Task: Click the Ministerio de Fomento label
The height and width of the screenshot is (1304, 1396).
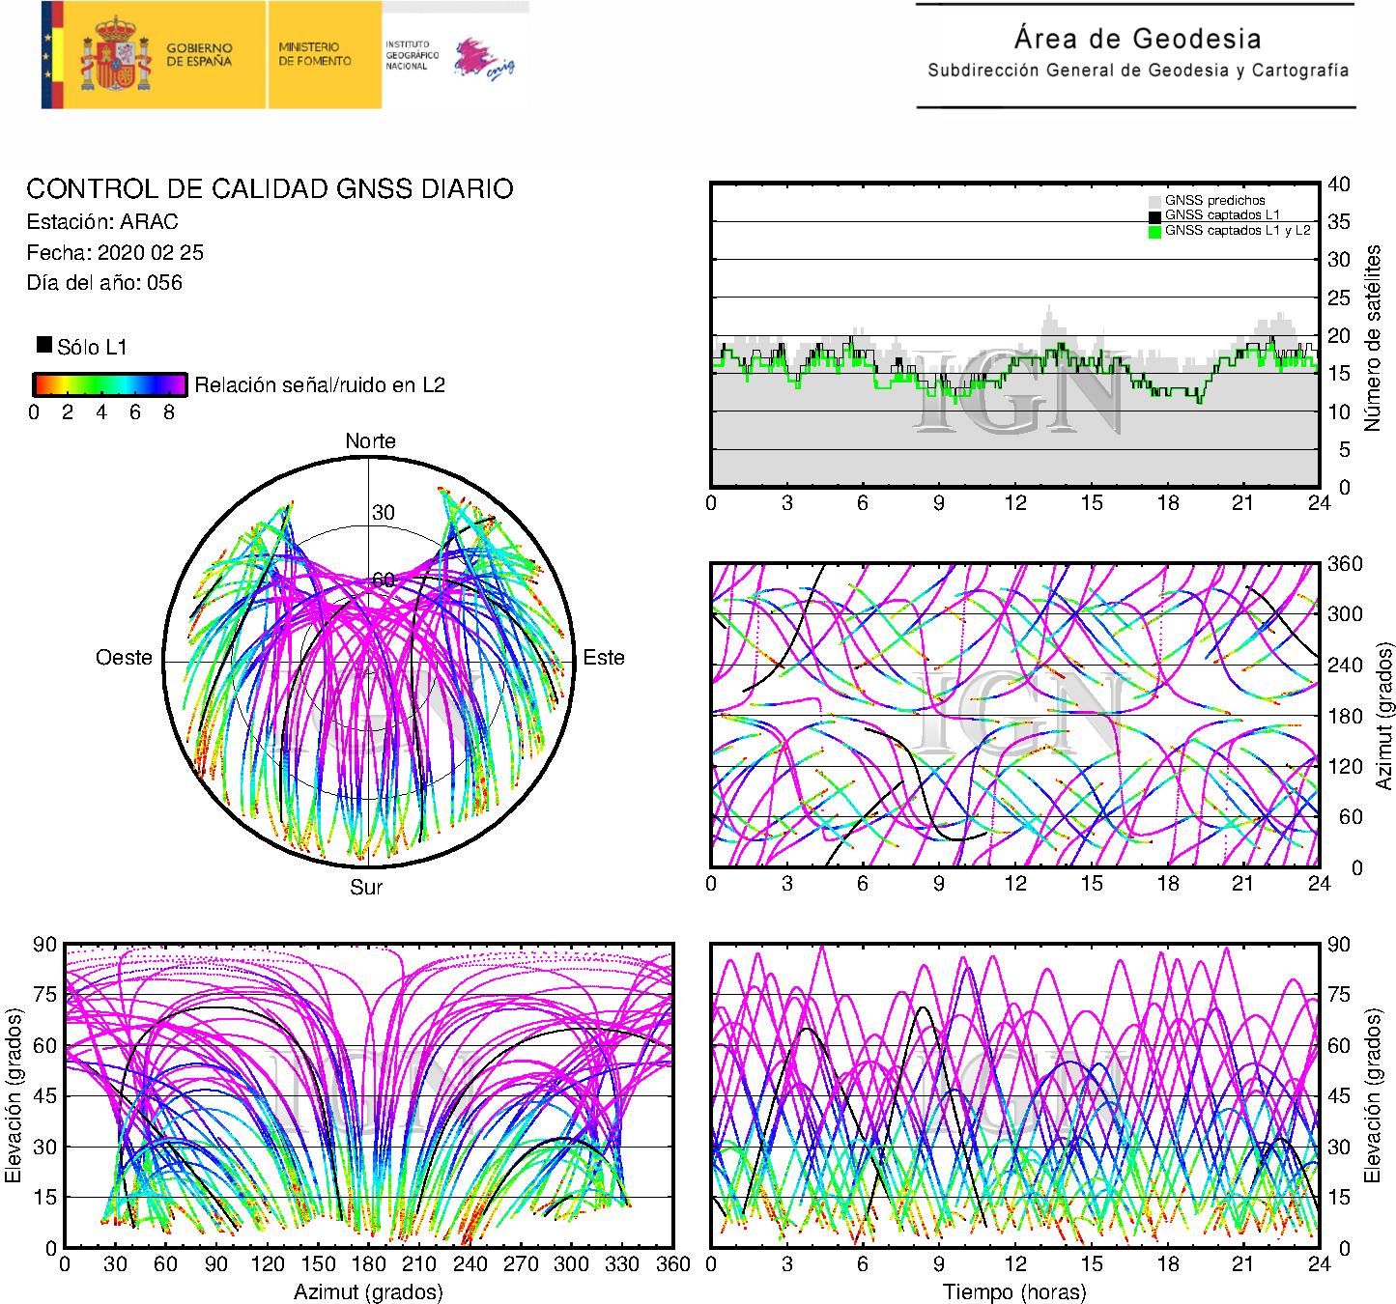Action: pyautogui.click(x=315, y=54)
